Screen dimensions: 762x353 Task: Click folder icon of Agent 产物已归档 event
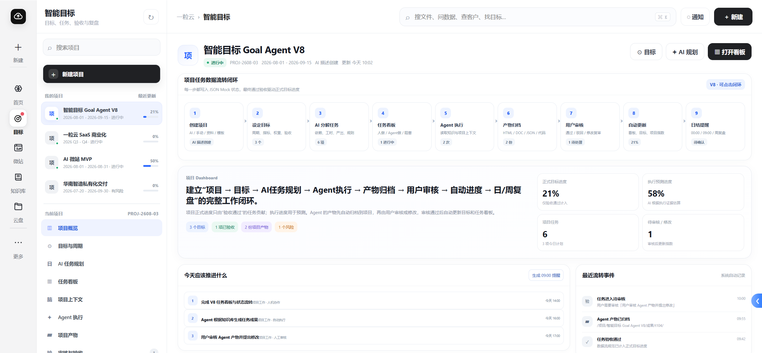pyautogui.click(x=587, y=321)
